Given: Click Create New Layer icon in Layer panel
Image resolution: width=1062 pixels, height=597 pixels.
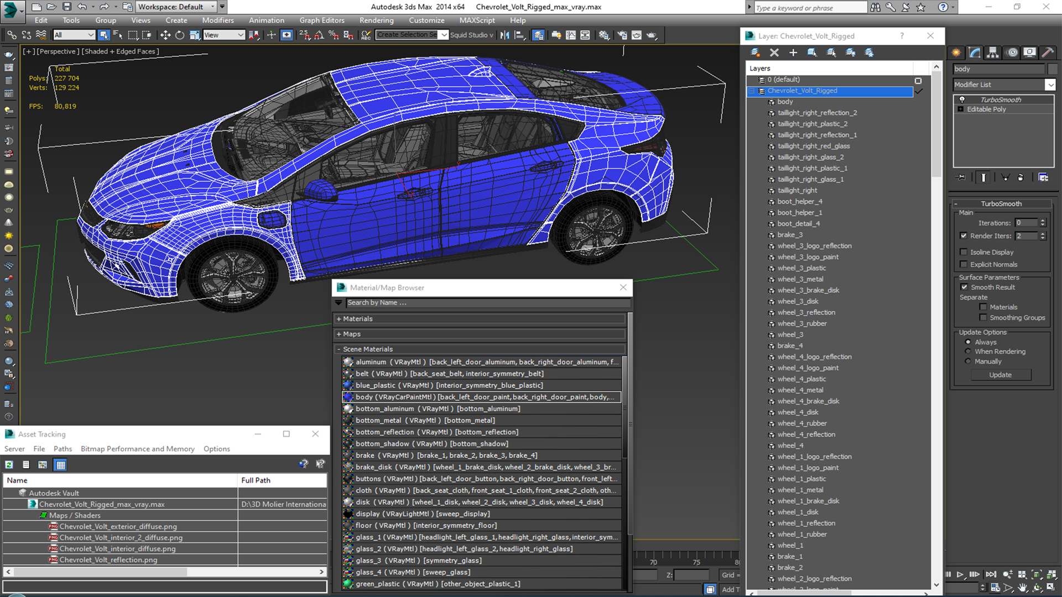Looking at the screenshot, I should [x=755, y=53].
